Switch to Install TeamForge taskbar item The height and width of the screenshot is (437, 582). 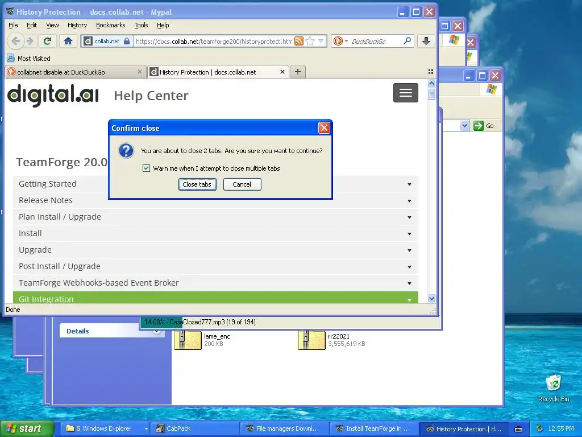(375, 428)
